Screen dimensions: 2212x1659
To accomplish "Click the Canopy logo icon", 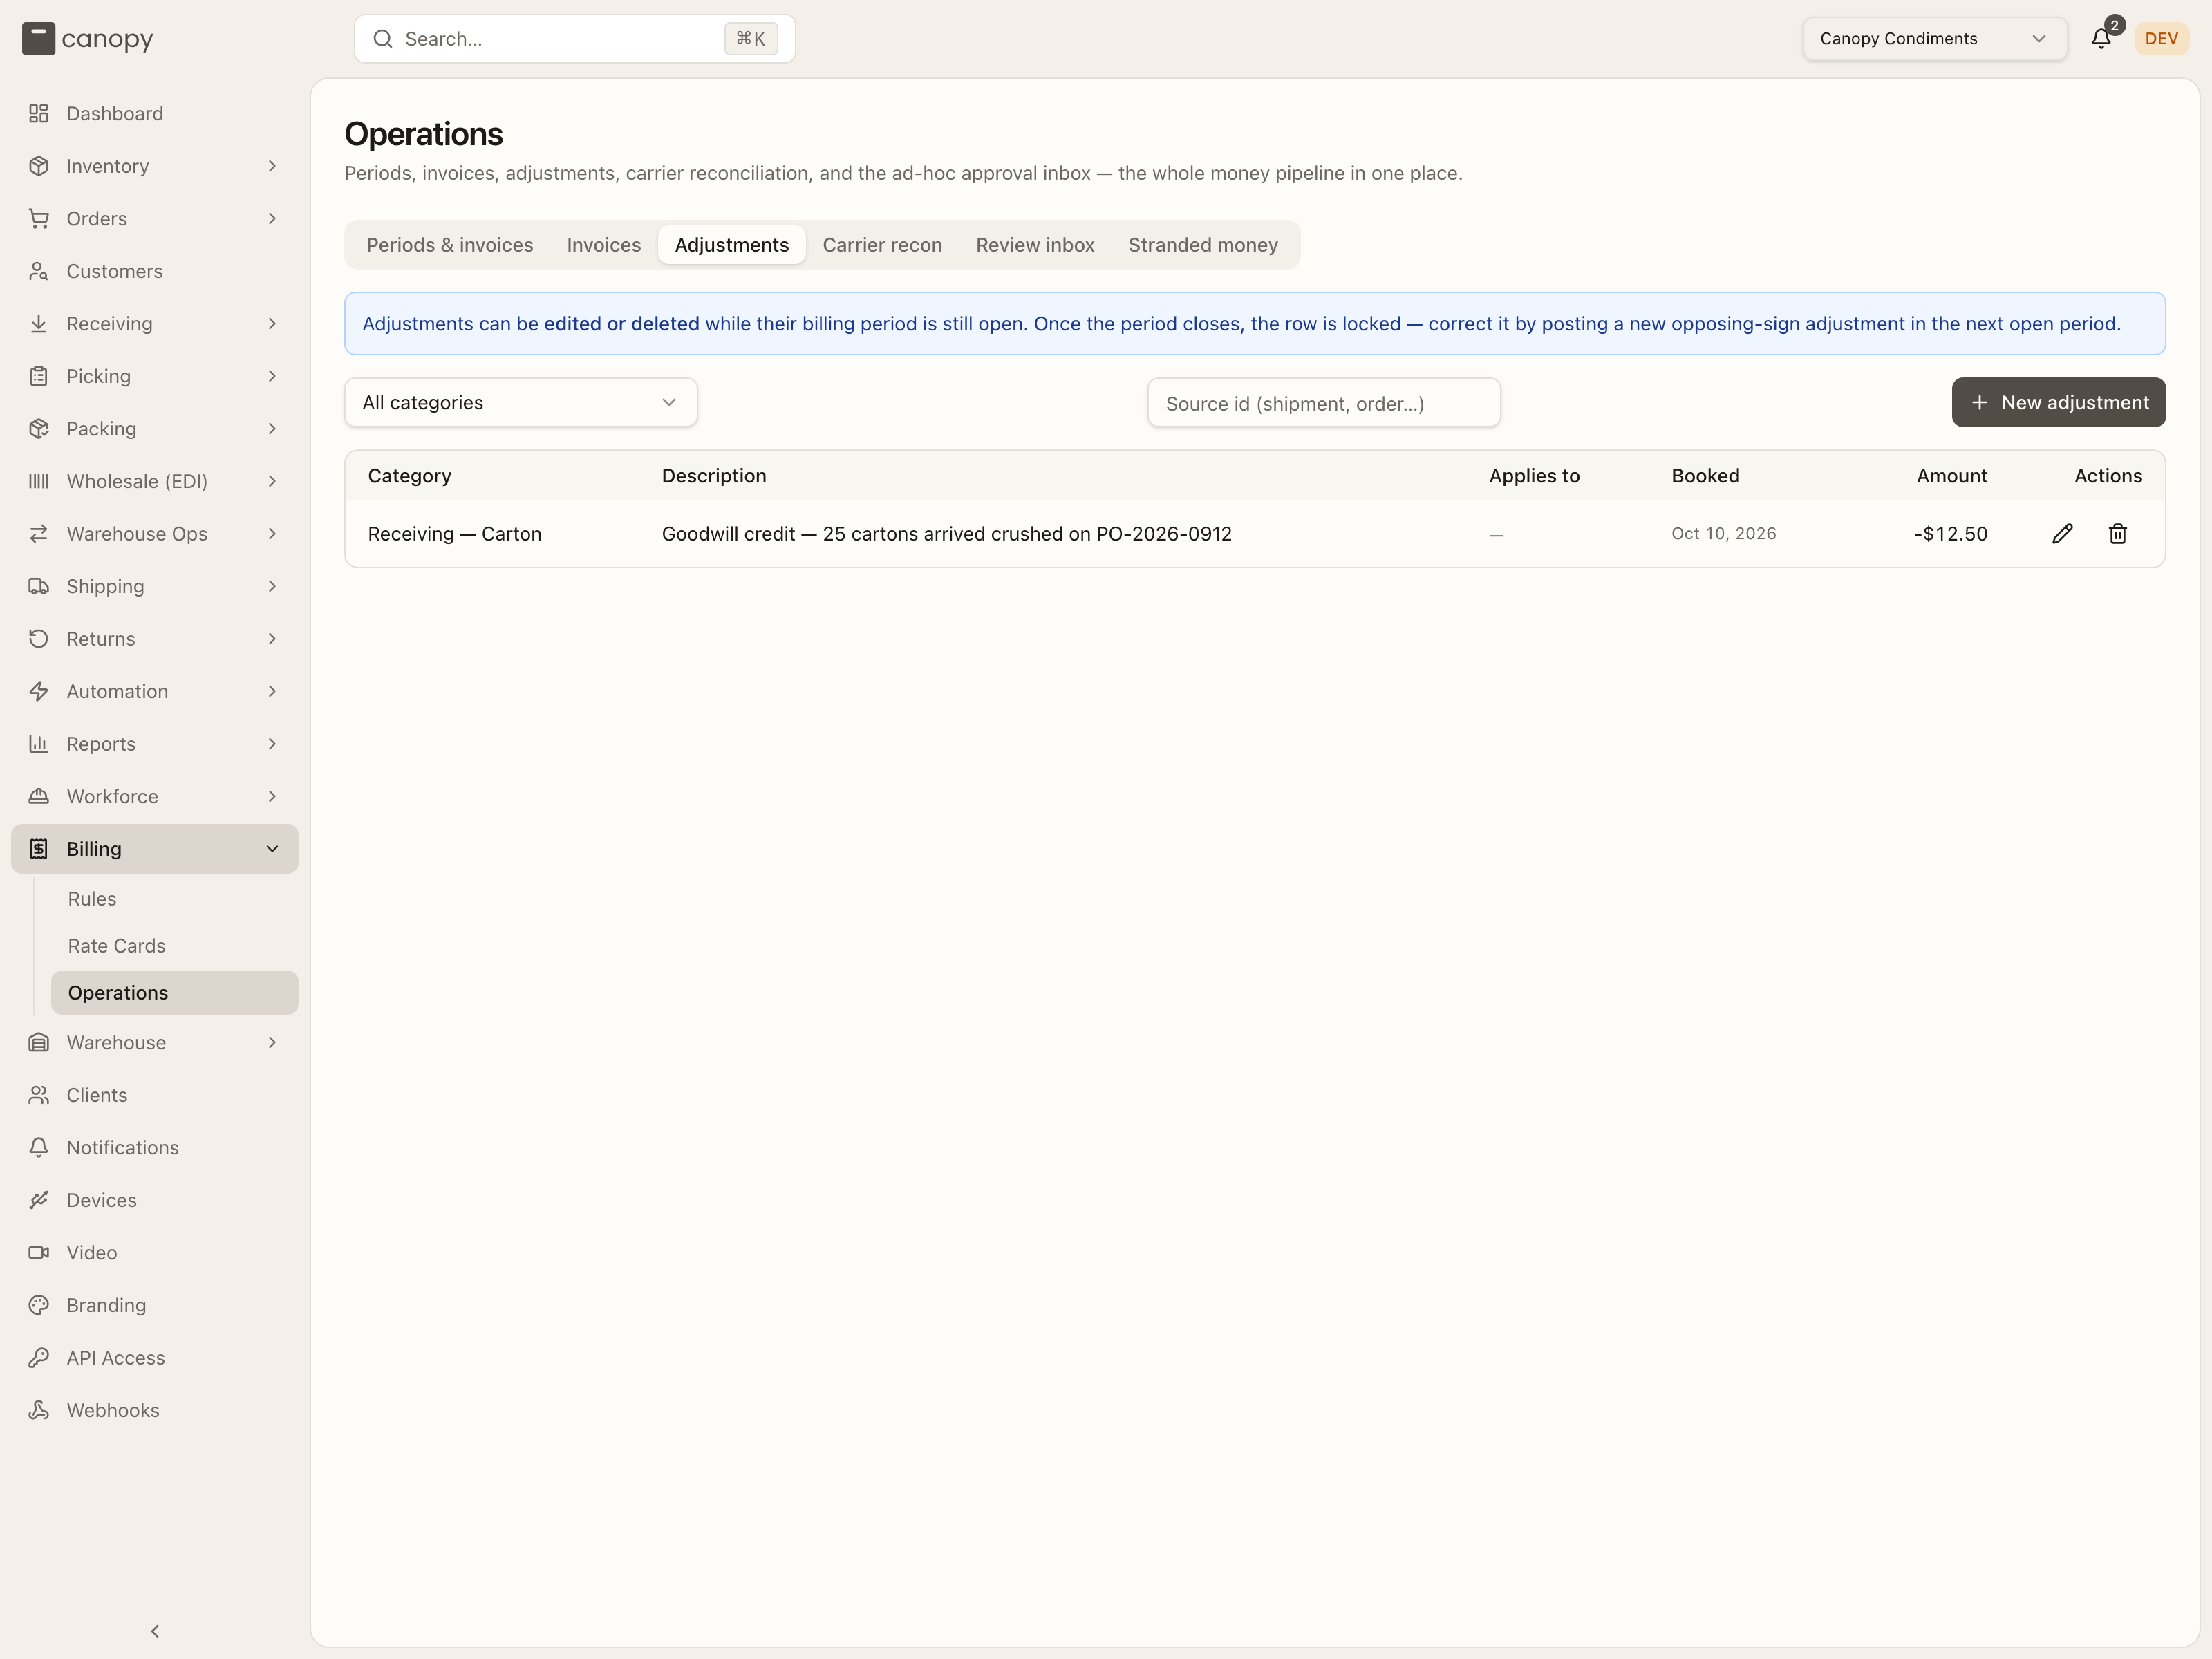I will [x=38, y=39].
